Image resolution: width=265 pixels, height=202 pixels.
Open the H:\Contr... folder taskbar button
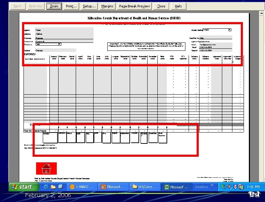(x=145, y=187)
